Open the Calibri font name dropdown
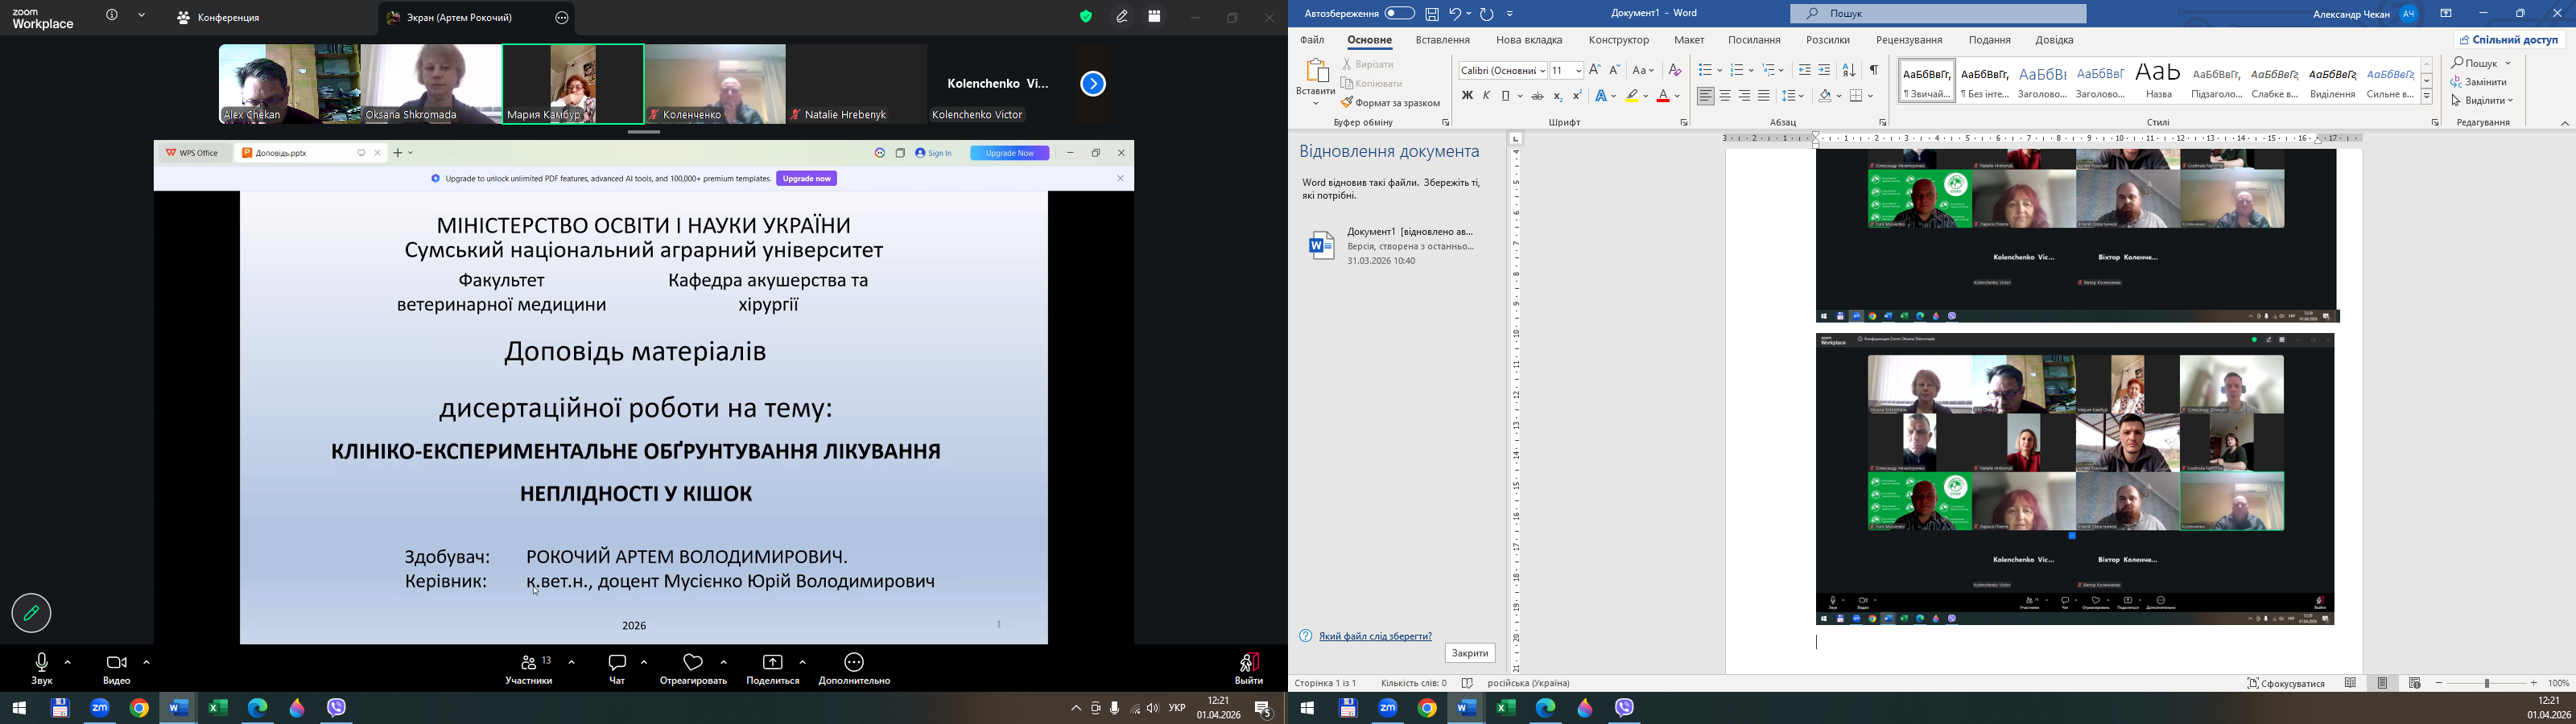 coord(1542,71)
